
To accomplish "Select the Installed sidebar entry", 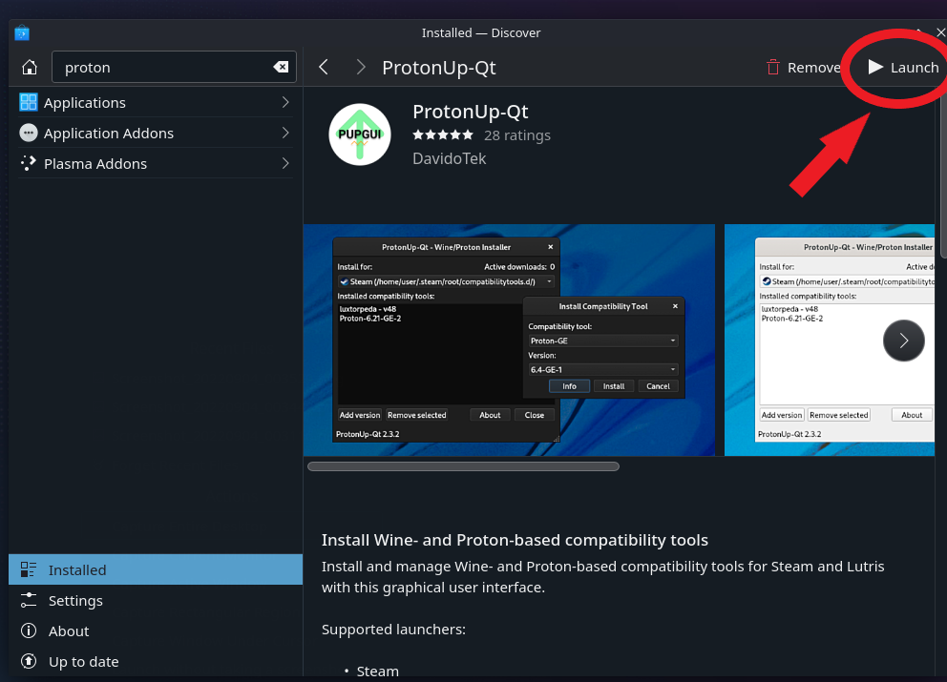I will click(x=156, y=569).
